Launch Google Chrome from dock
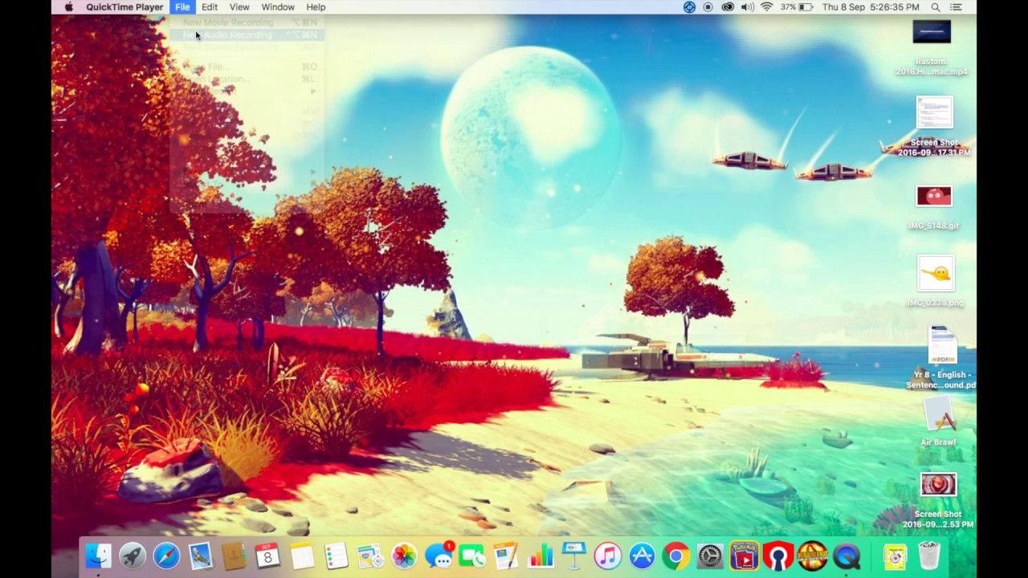 point(676,556)
